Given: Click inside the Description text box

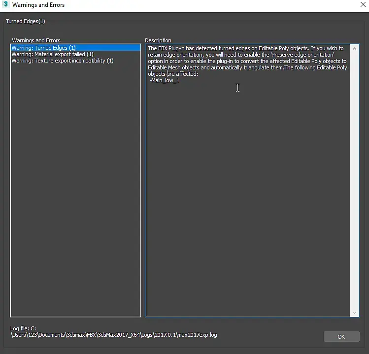Looking at the screenshot, I should click(248, 180).
